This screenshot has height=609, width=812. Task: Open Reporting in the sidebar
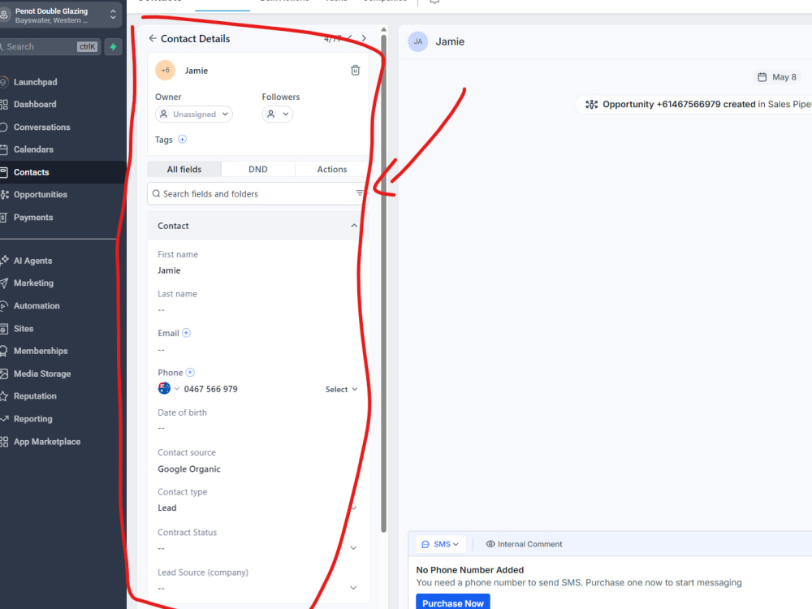coord(32,418)
